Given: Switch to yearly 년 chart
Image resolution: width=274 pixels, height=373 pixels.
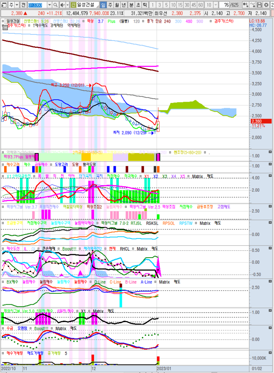Looking at the screenshot, I should click(124, 5).
